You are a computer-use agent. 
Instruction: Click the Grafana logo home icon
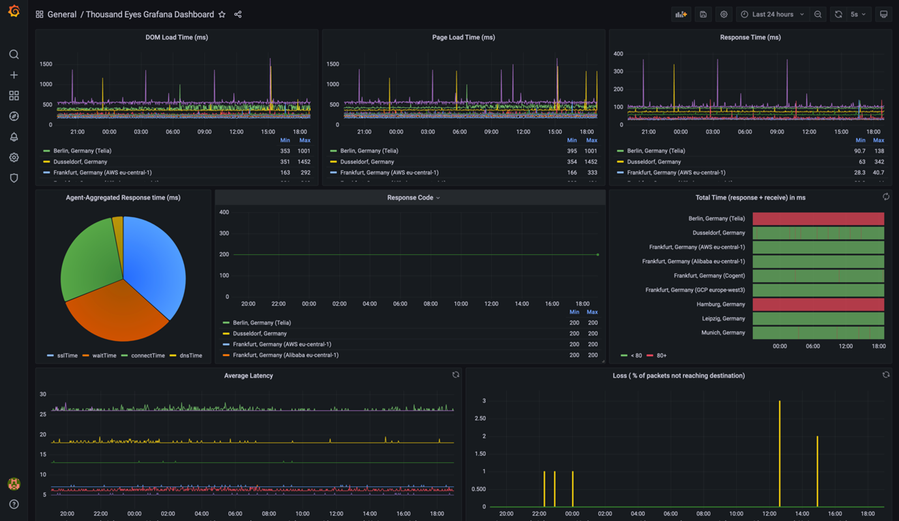coord(14,12)
